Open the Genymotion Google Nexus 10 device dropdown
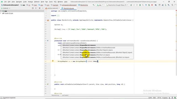 [x=117, y=5]
